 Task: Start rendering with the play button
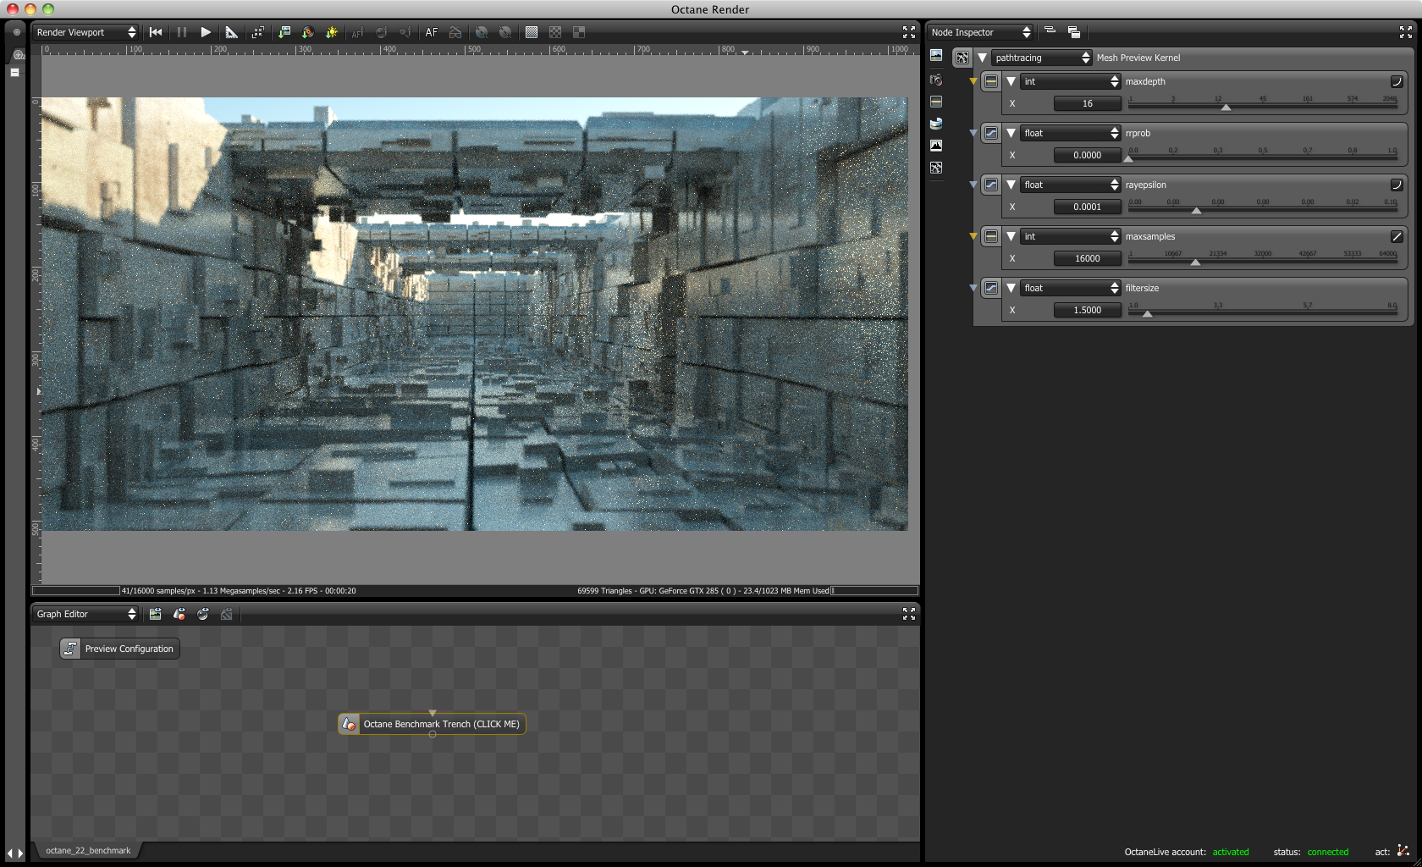[x=206, y=32]
